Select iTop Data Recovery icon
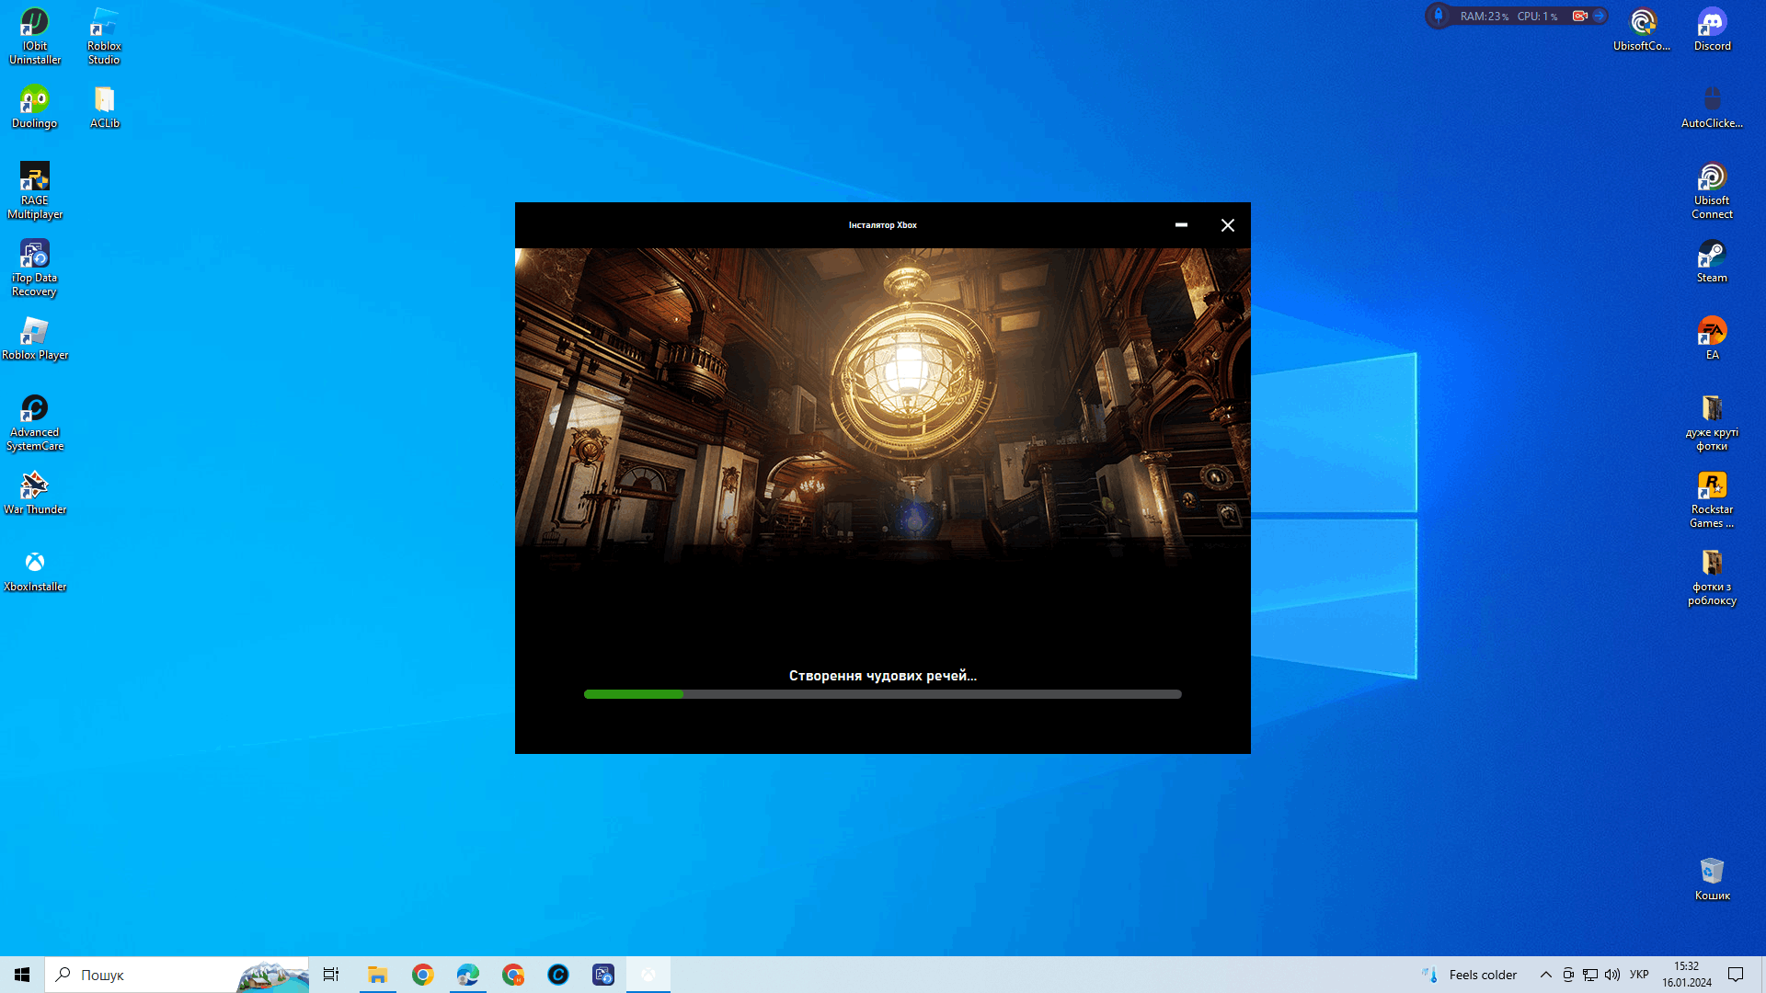Image resolution: width=1766 pixels, height=993 pixels. [x=35, y=268]
